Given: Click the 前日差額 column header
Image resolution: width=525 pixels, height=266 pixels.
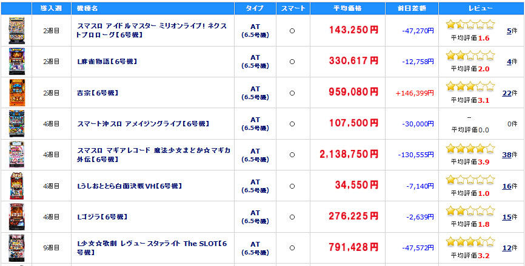Looking at the screenshot, I should click(x=412, y=8).
